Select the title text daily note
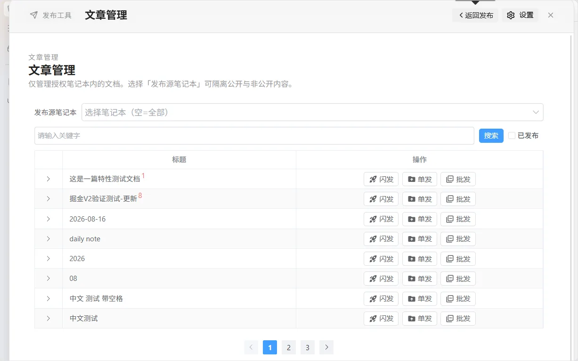 pyautogui.click(x=85, y=239)
